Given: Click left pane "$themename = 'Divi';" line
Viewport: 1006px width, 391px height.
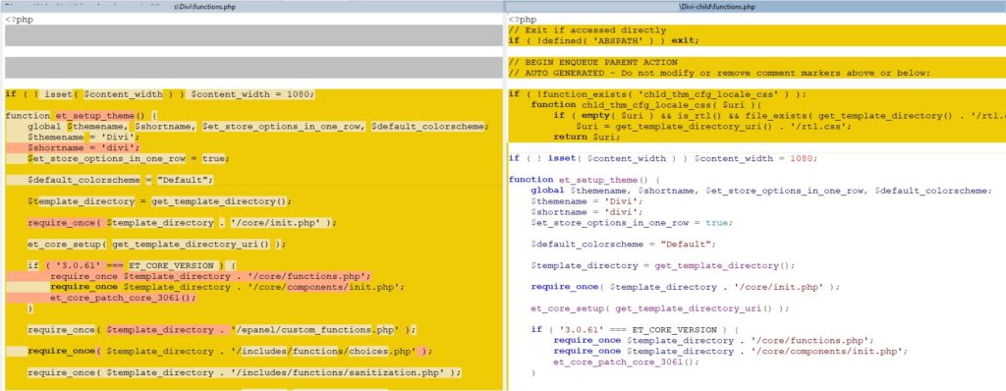Looking at the screenshot, I should click(x=84, y=137).
